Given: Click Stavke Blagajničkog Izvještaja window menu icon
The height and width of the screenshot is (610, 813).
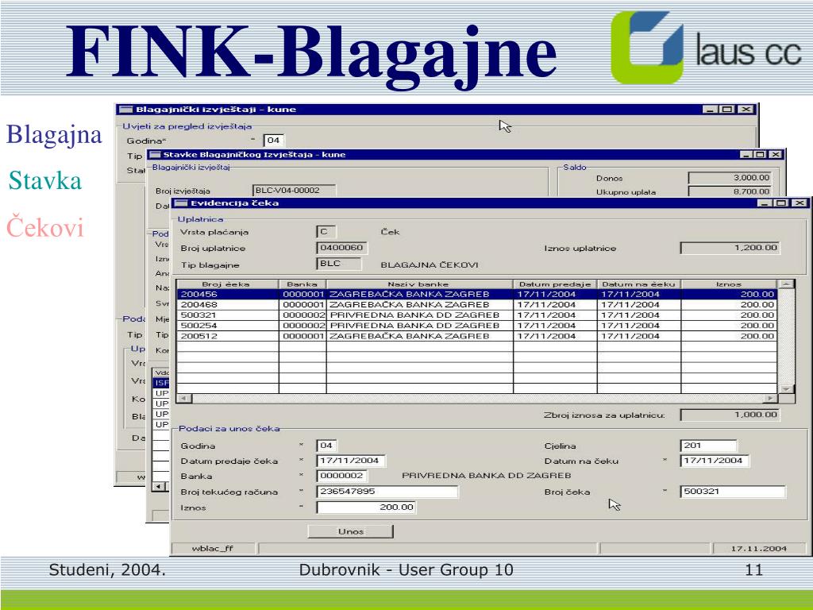Looking at the screenshot, I should click(155, 155).
